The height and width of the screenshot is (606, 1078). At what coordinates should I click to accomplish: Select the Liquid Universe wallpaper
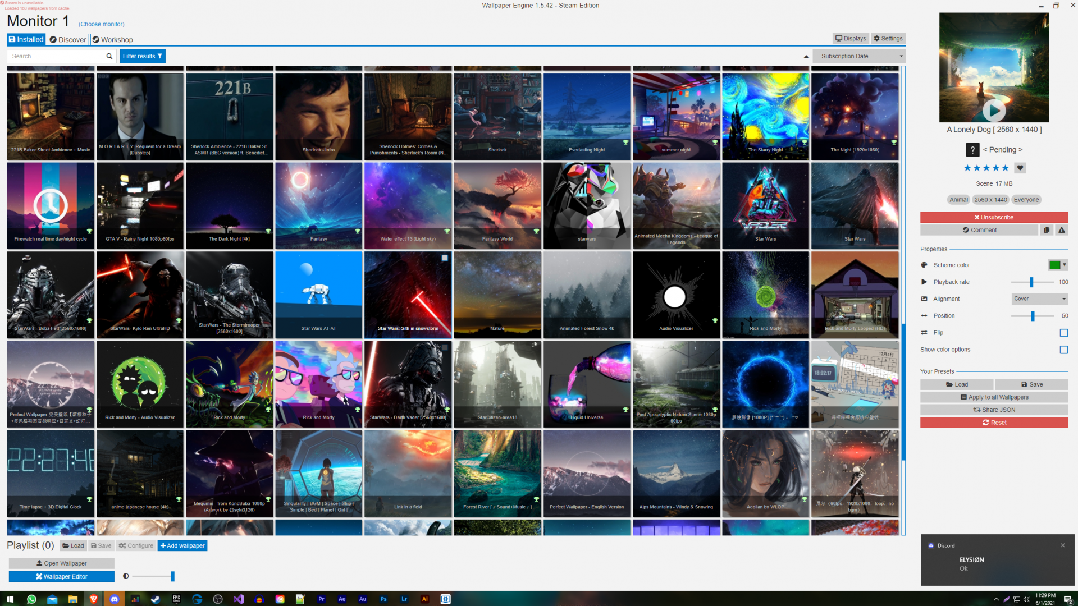(587, 384)
